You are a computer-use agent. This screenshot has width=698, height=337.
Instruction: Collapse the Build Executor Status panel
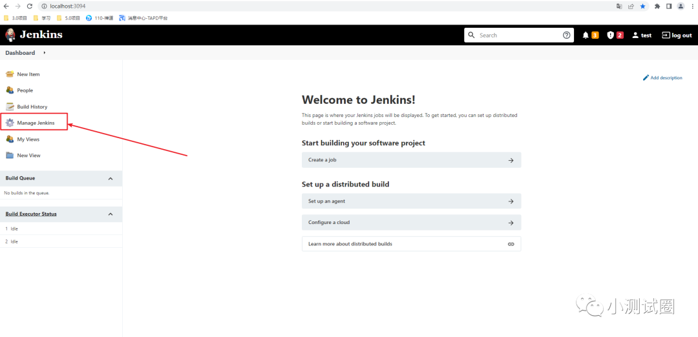(x=111, y=214)
